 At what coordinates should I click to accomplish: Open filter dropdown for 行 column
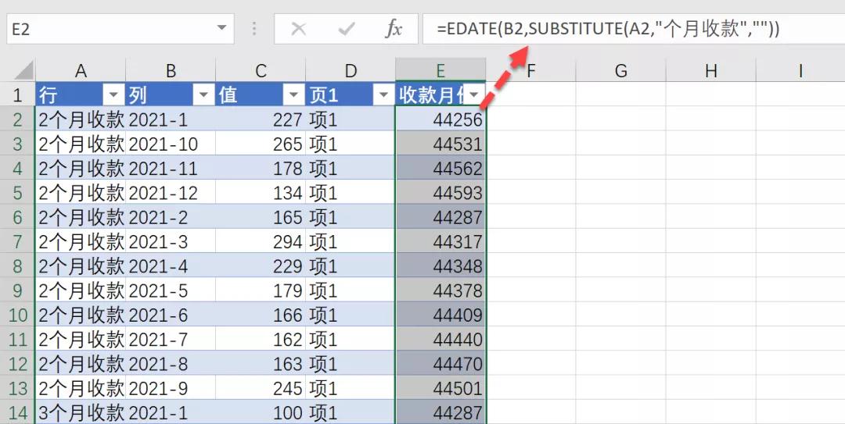click(x=114, y=95)
